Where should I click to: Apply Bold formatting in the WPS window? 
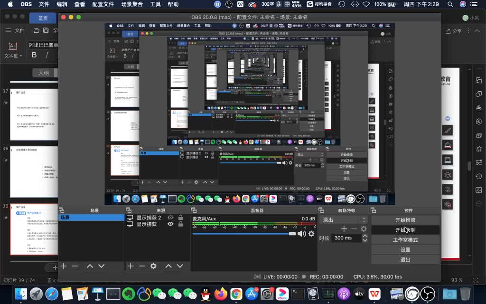tap(34, 55)
